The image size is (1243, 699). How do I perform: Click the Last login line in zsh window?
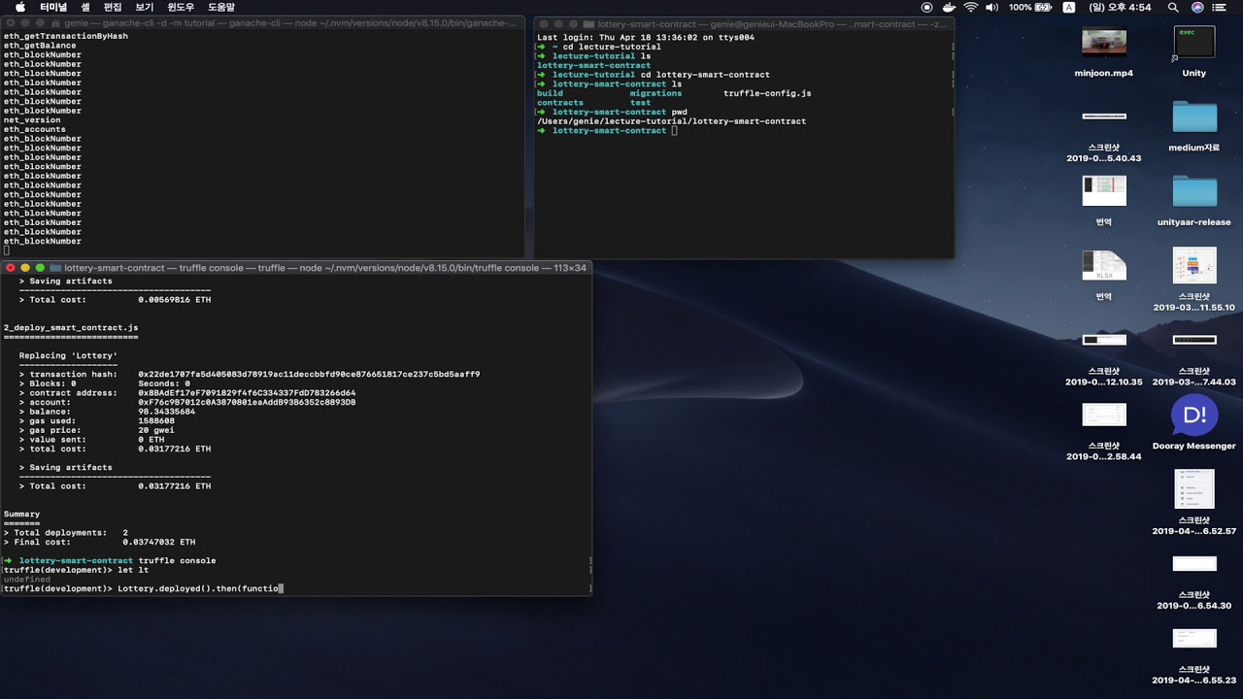(646, 37)
